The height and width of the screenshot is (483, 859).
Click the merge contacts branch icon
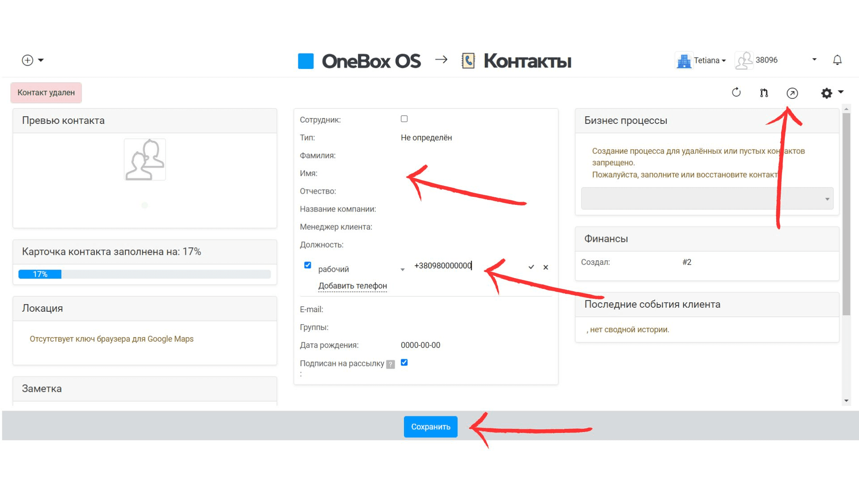(x=764, y=93)
